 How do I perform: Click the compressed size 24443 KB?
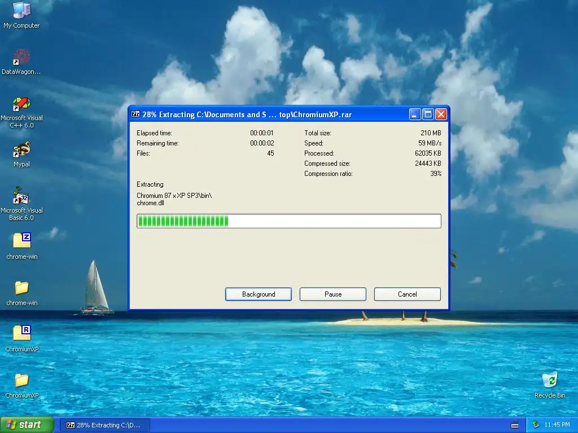tap(428, 164)
